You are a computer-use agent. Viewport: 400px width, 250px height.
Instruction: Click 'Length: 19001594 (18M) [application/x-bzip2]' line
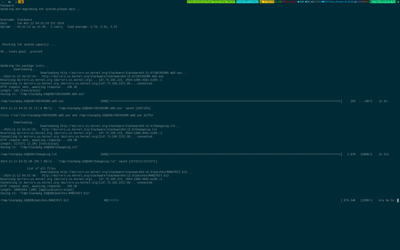coord(37,190)
